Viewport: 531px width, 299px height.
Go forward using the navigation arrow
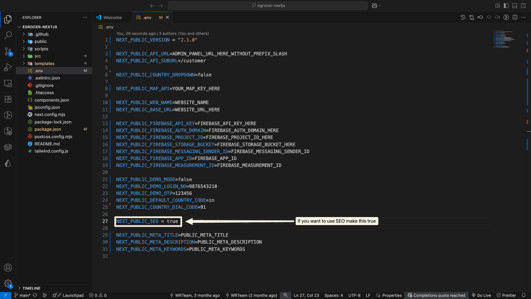161,6
